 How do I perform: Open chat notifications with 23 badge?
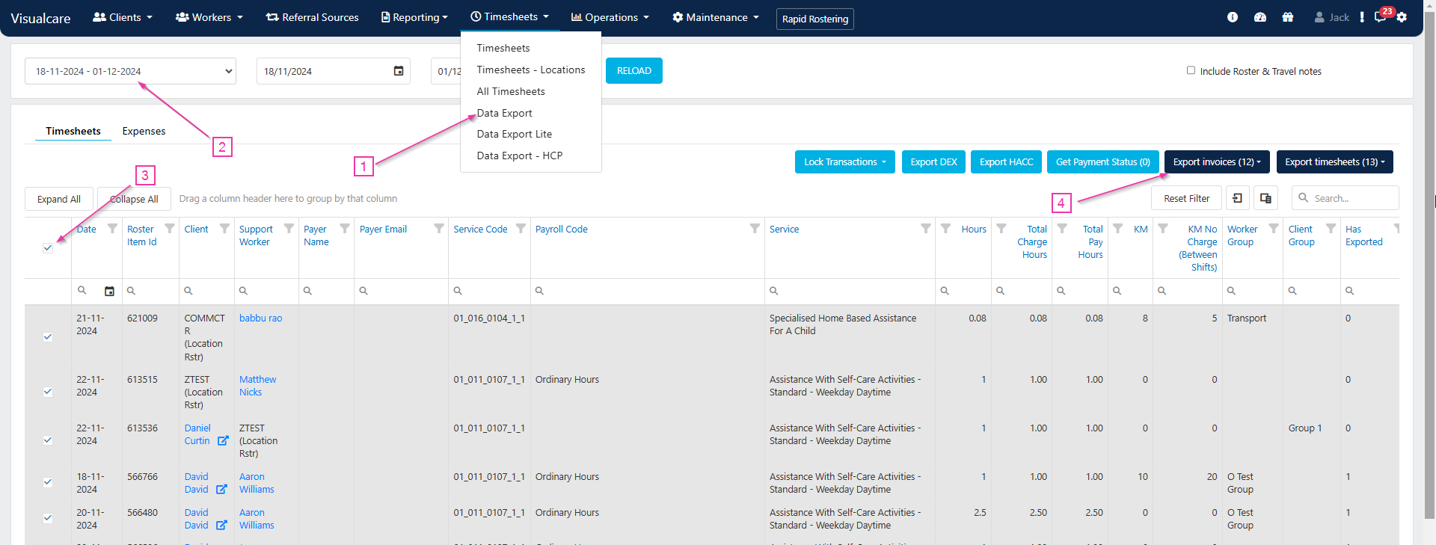[x=1381, y=16]
